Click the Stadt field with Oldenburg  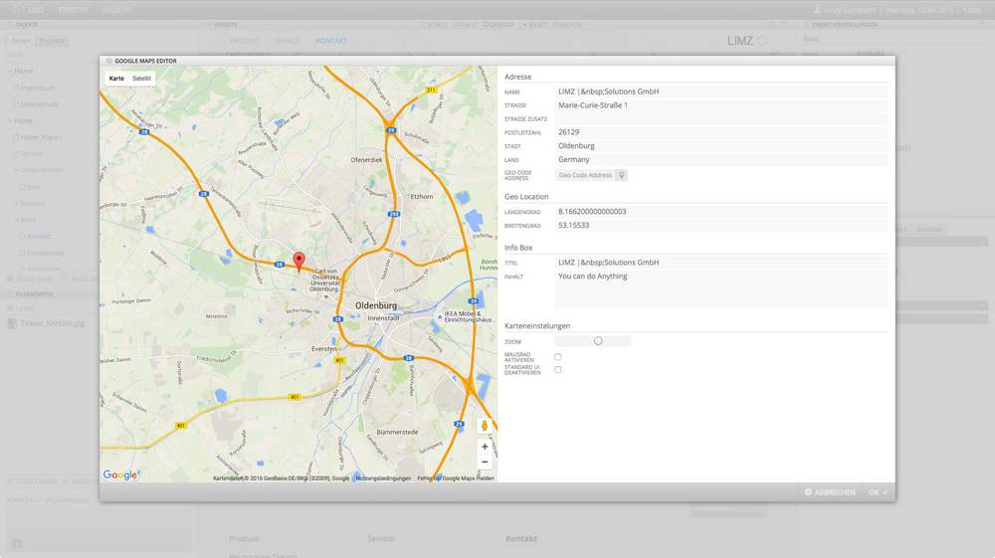[721, 146]
